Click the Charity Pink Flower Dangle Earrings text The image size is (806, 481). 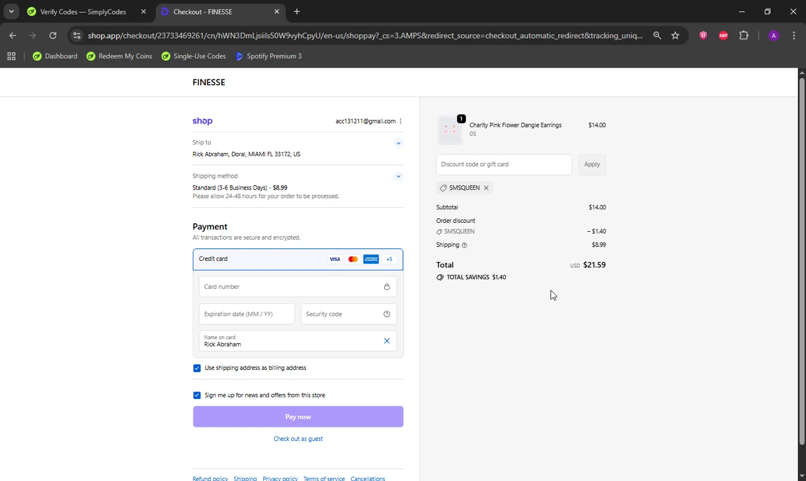click(x=515, y=125)
